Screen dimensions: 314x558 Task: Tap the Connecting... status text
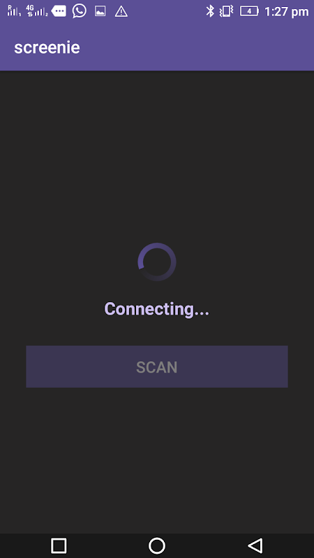(157, 309)
